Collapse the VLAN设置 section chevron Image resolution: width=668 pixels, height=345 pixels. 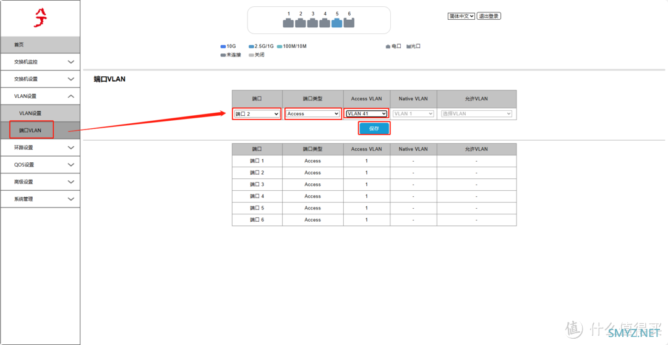pyautogui.click(x=71, y=96)
